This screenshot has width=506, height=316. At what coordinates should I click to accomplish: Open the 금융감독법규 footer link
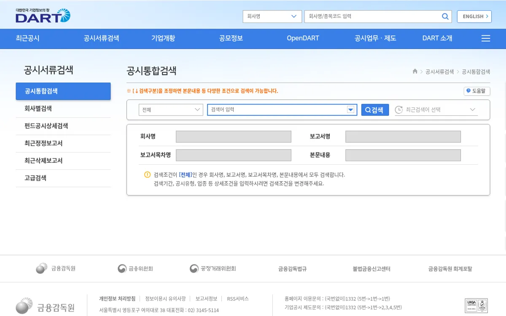coord(292,269)
